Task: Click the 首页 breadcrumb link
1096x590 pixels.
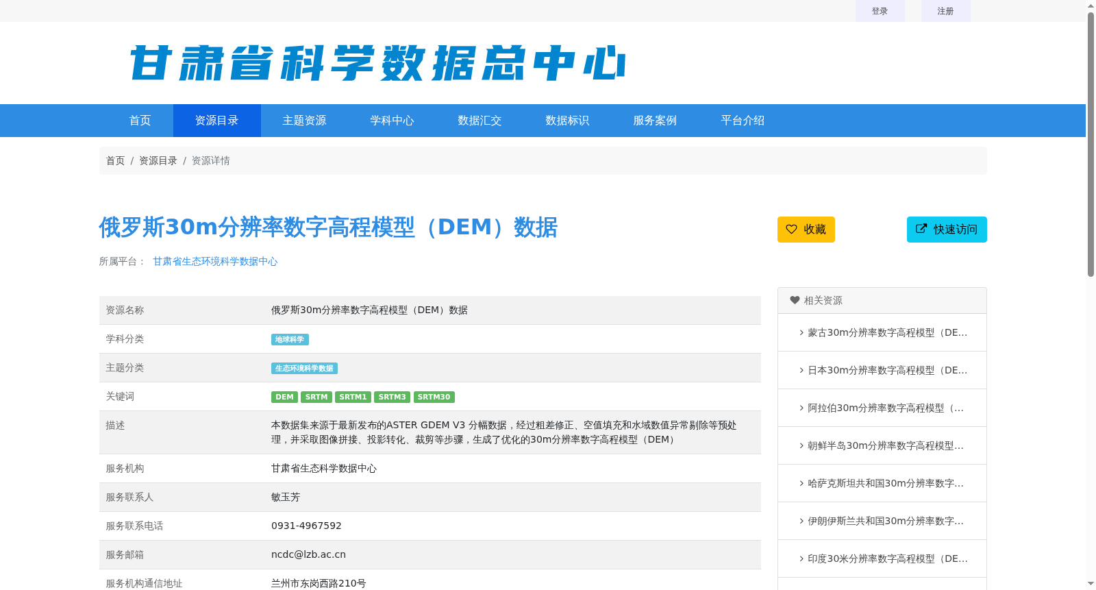Action: pyautogui.click(x=115, y=160)
